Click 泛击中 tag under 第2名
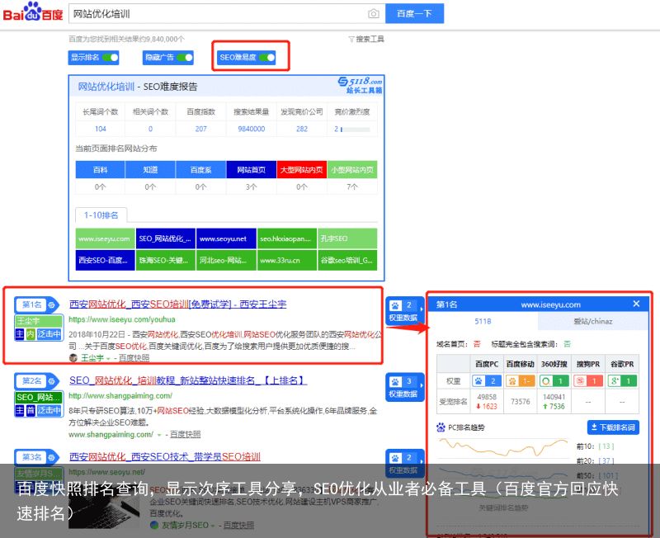660x538 pixels. [x=49, y=410]
